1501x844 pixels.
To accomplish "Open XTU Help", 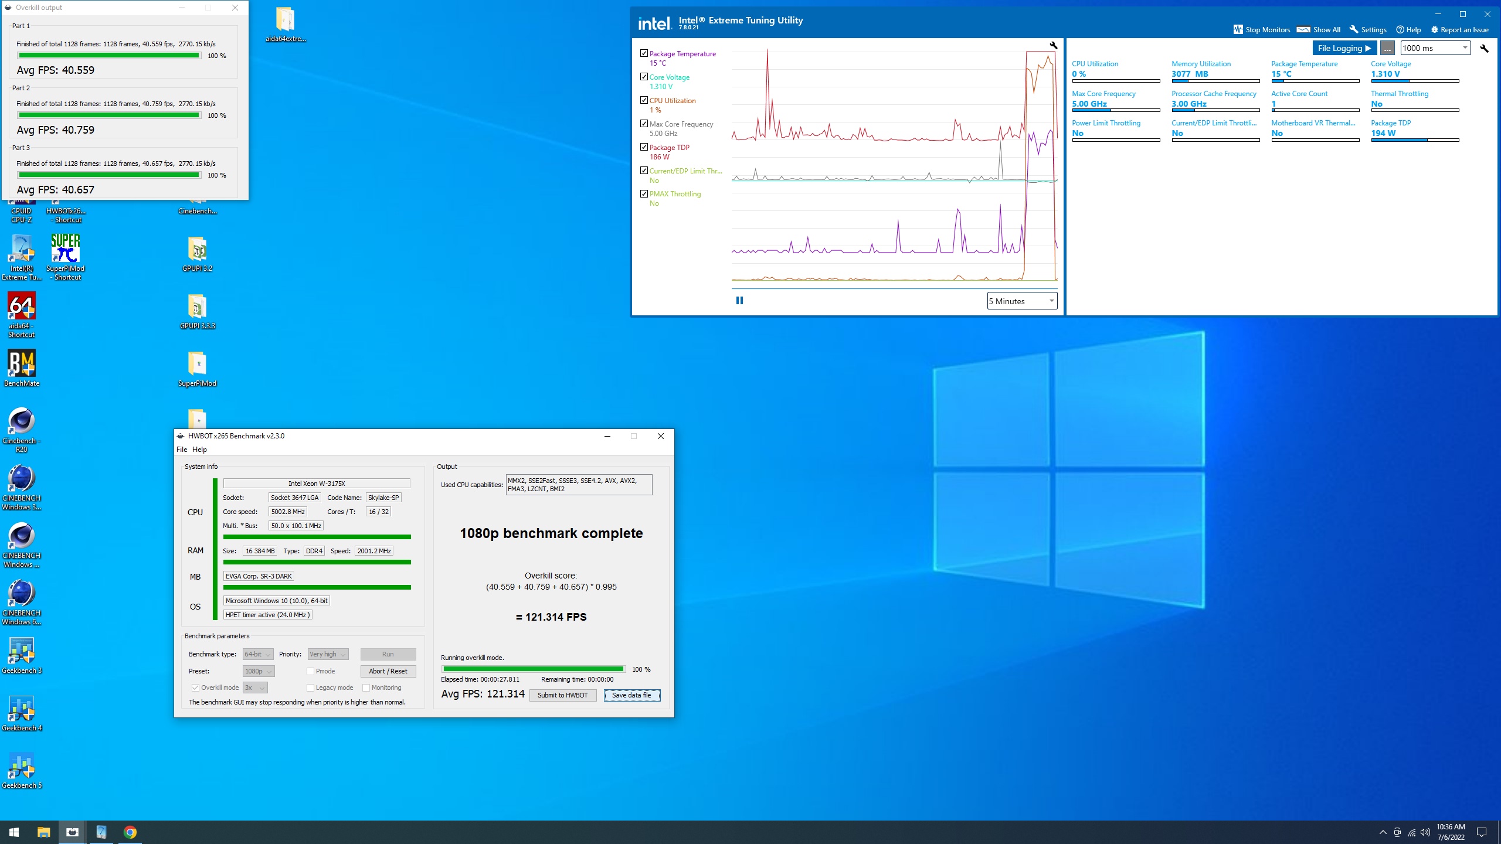I will [x=1408, y=29].
